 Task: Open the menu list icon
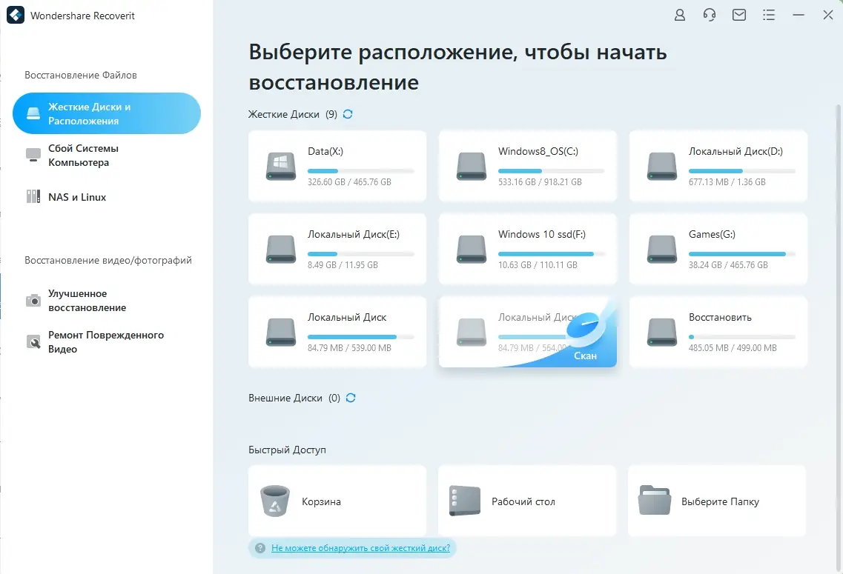pyautogui.click(x=769, y=15)
